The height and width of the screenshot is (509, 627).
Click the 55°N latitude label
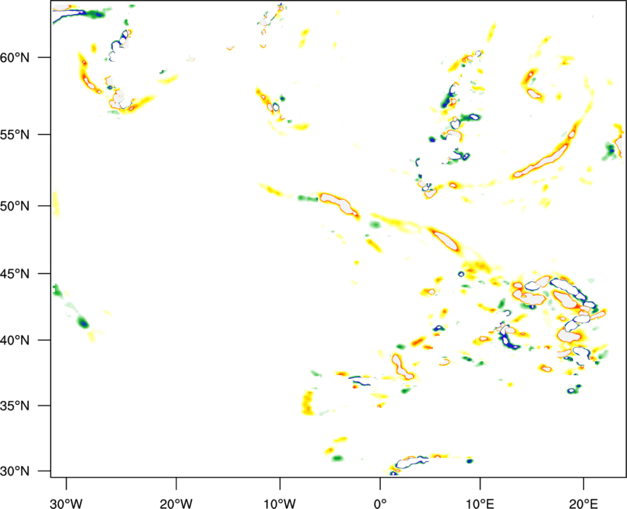[15, 135]
